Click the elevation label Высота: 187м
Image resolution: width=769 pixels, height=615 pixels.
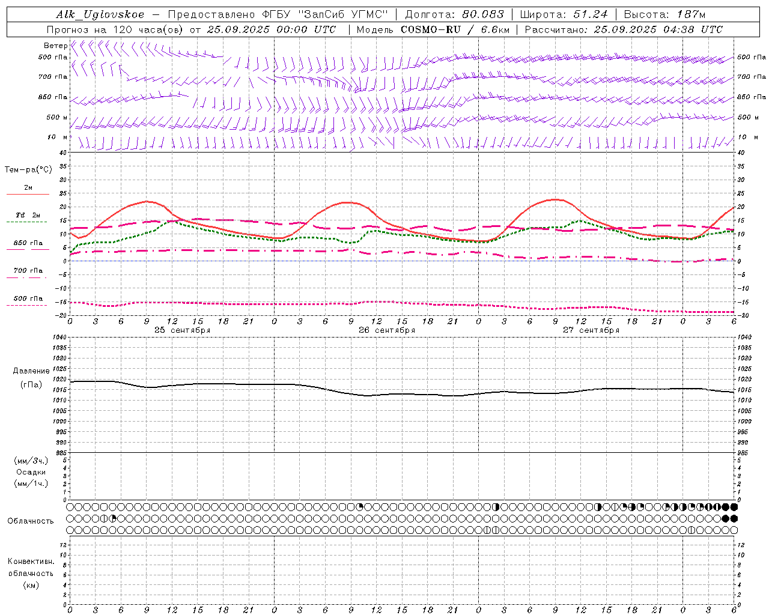[x=664, y=15]
